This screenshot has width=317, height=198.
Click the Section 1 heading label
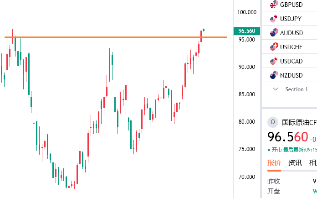[x=297, y=89]
